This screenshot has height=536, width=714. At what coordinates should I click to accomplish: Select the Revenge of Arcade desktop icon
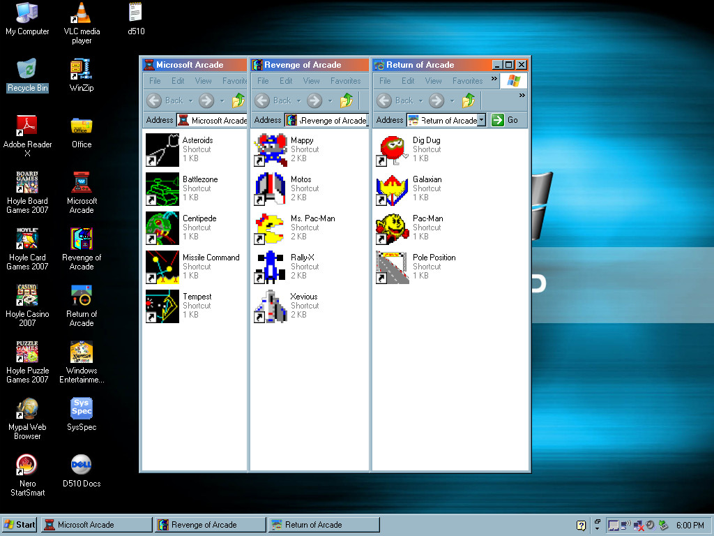click(x=82, y=249)
